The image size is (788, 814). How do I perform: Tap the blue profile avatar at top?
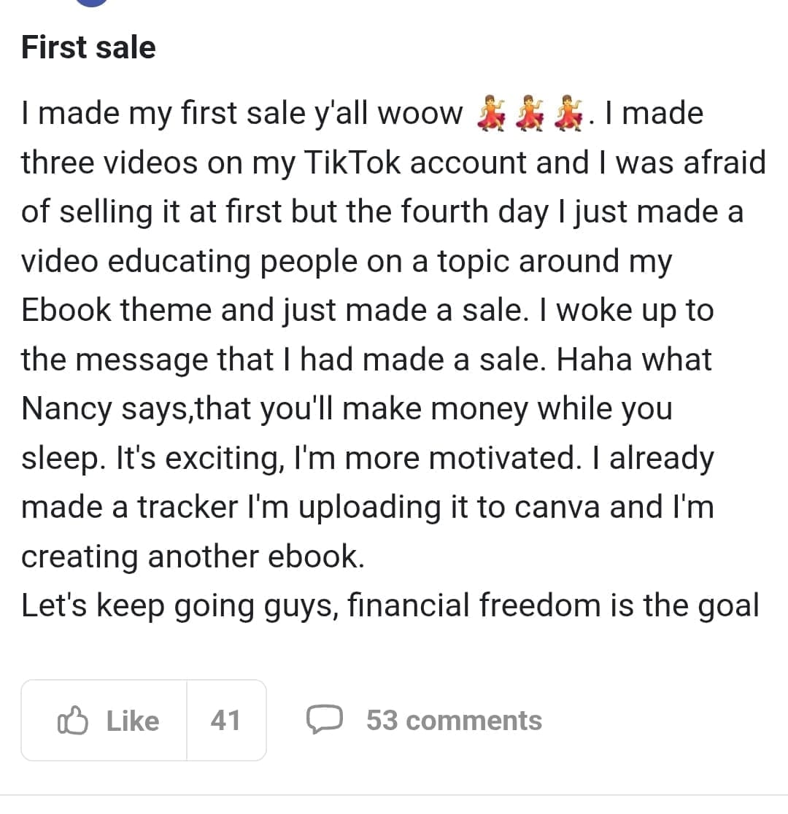(91, 2)
